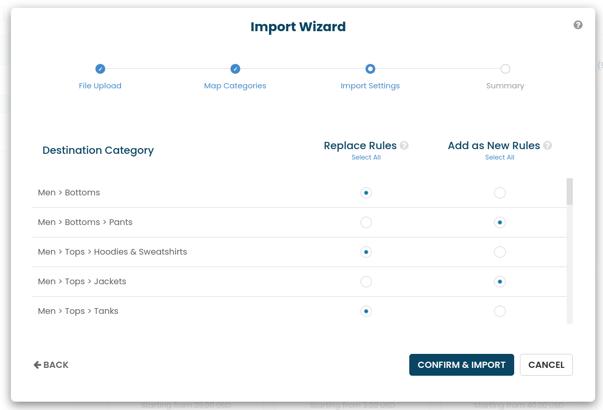Choose Add as New Rules for Men > Tops > Tanks
Image resolution: width=603 pixels, height=410 pixels.
coord(500,311)
